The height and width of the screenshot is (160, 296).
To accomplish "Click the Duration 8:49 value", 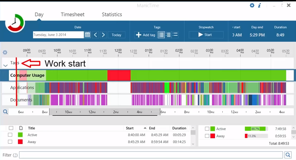I will coord(280,35).
